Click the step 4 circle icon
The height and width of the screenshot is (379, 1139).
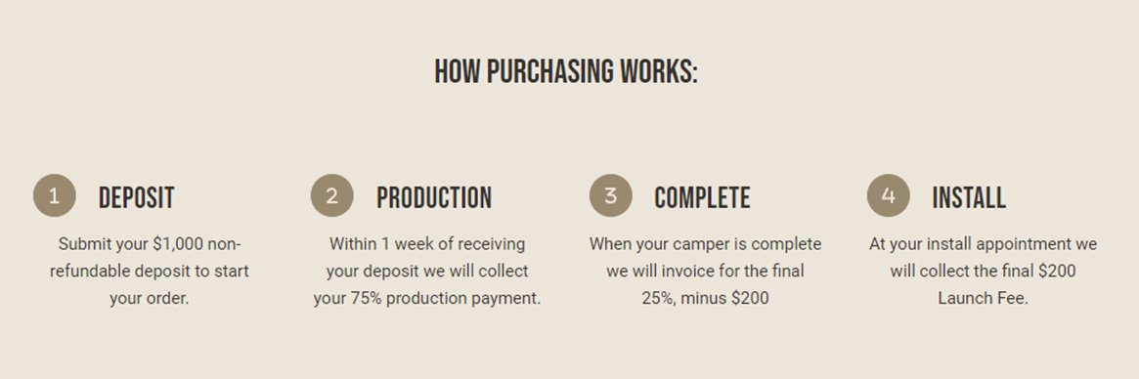(x=888, y=195)
